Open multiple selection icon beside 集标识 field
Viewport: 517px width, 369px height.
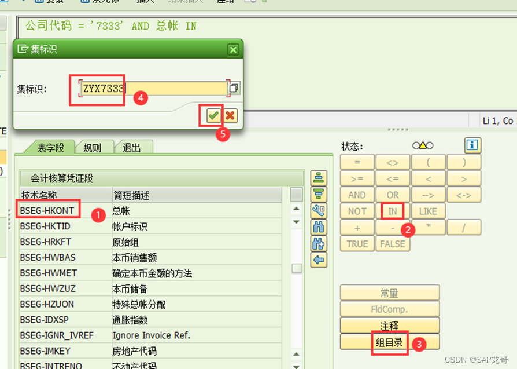click(x=234, y=87)
